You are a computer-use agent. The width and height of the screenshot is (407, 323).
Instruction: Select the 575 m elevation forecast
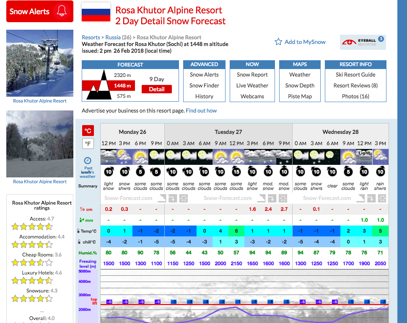pyautogui.click(x=124, y=96)
